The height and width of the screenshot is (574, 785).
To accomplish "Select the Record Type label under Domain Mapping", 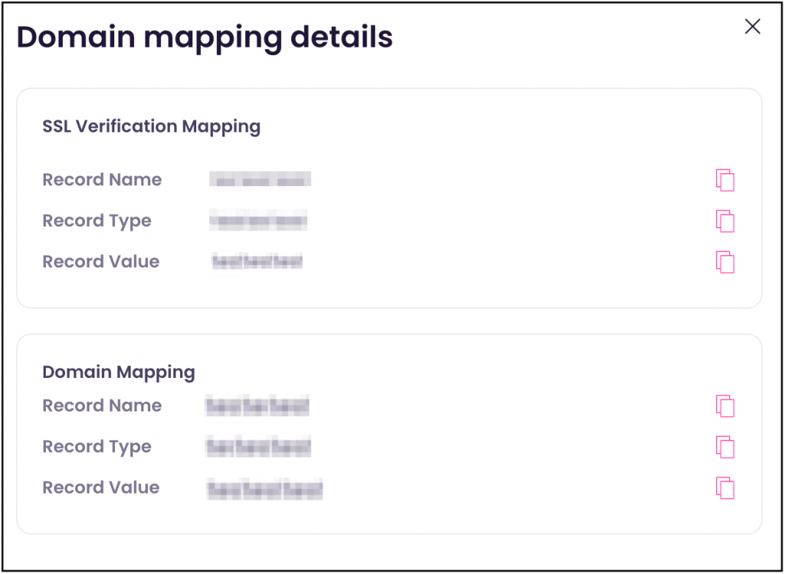I will 97,447.
